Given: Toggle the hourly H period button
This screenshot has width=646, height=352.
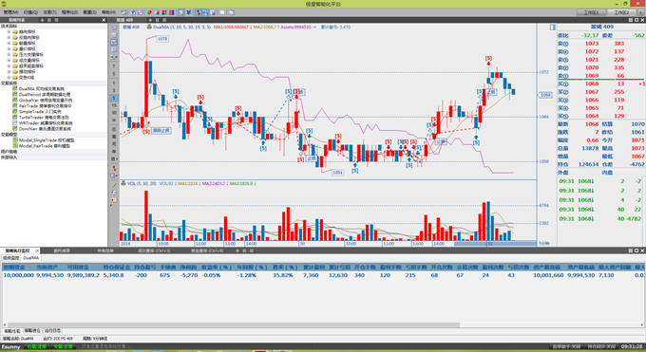Looking at the screenshot, I should pyautogui.click(x=114, y=120).
